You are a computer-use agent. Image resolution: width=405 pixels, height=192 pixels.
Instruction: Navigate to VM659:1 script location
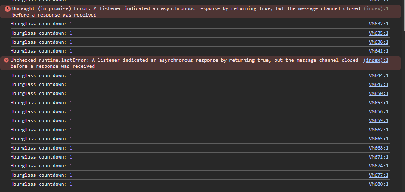click(x=378, y=120)
